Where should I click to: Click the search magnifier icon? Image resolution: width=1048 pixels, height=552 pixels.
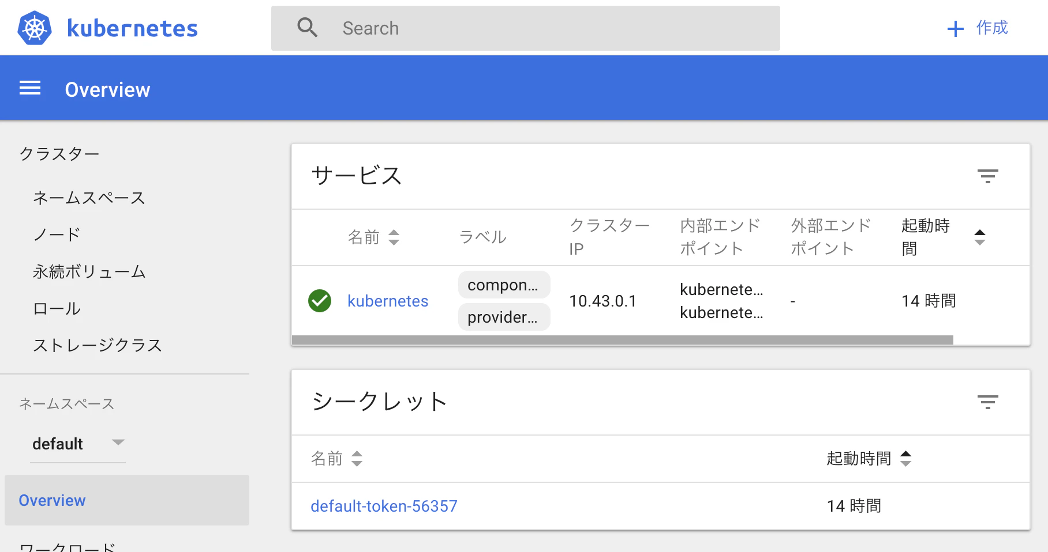[x=307, y=27]
